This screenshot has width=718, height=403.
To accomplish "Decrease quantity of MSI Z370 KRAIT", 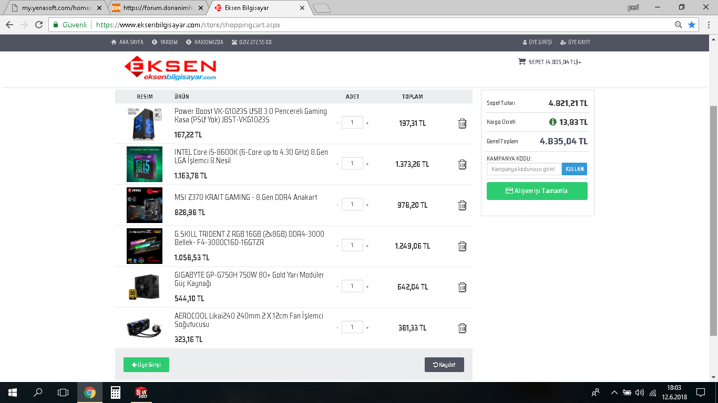I will 337,205.
